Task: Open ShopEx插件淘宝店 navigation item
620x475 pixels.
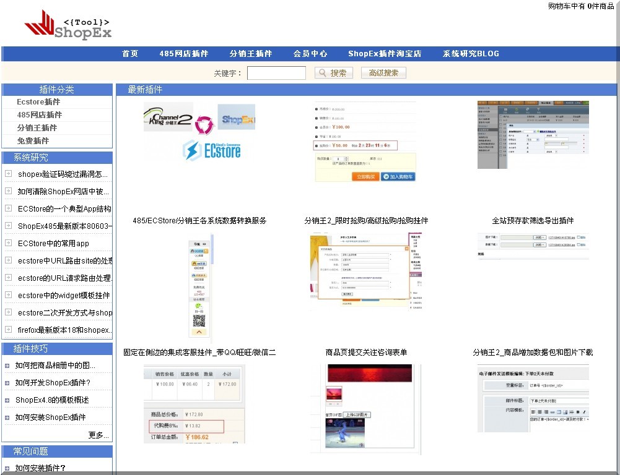Action: coord(385,54)
